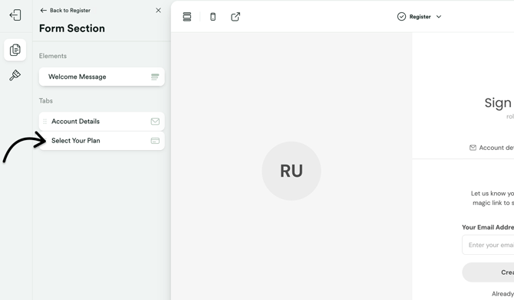Open the Account Details tab item
Viewport: 514px width, 300px height.
pos(101,122)
